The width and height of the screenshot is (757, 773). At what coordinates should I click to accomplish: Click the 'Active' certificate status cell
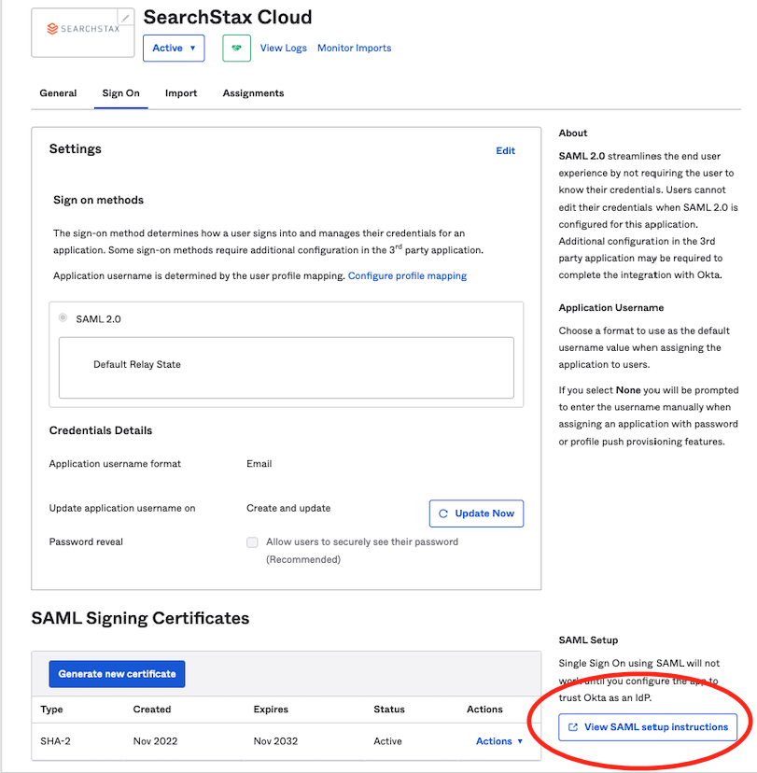point(388,741)
